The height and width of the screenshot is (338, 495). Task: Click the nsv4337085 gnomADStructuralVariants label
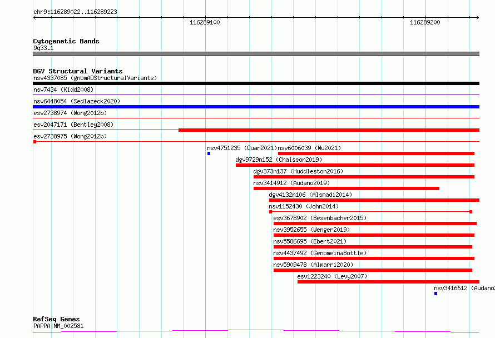(x=95, y=78)
